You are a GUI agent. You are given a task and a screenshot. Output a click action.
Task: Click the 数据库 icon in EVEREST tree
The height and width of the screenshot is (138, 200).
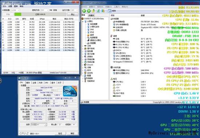click(x=85, y=78)
